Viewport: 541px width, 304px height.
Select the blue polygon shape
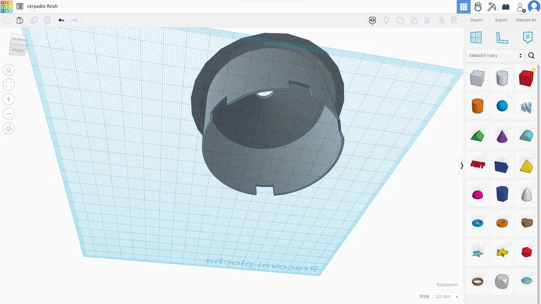point(502,194)
